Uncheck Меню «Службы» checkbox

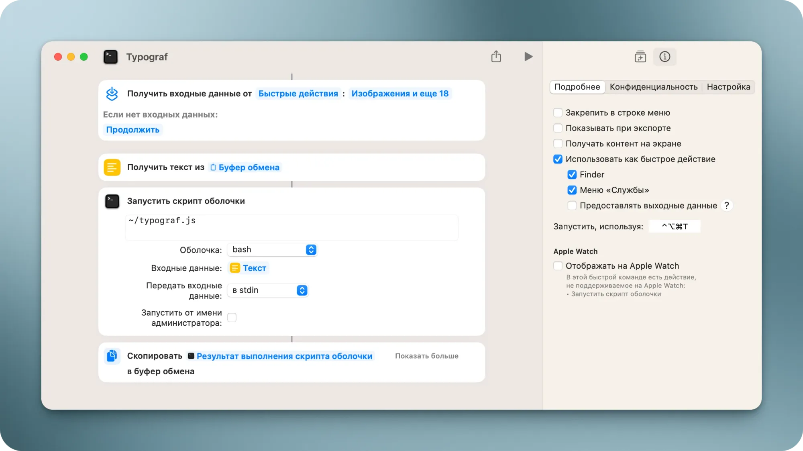coord(572,190)
